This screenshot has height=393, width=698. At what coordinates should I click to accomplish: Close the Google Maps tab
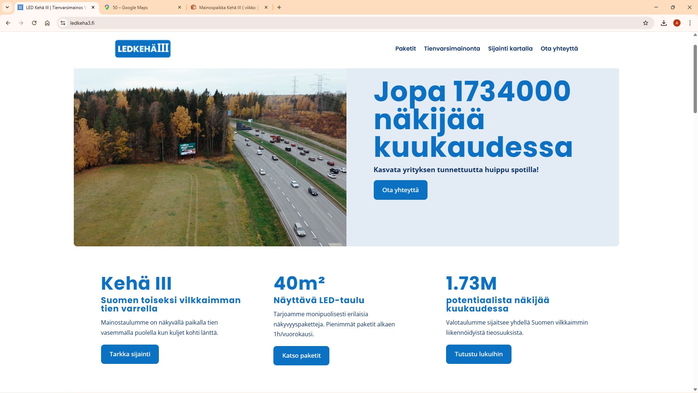pyautogui.click(x=180, y=7)
